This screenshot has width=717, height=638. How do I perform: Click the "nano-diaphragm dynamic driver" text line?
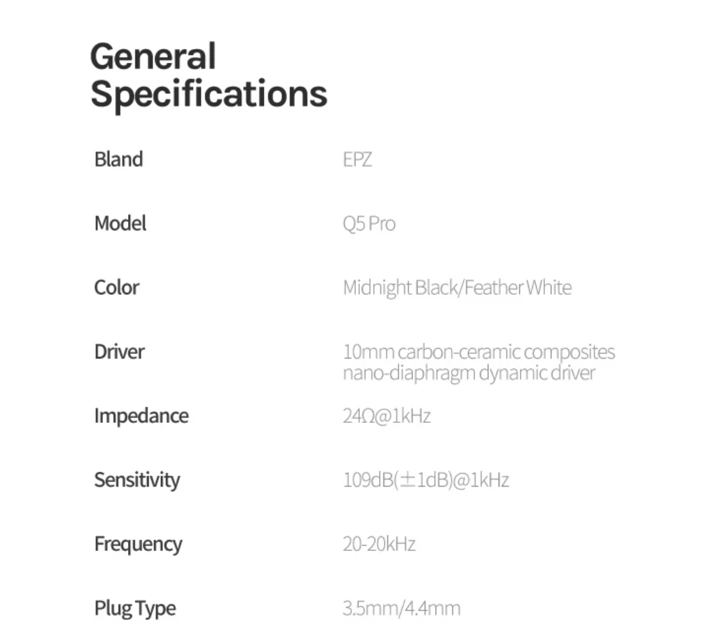468,373
